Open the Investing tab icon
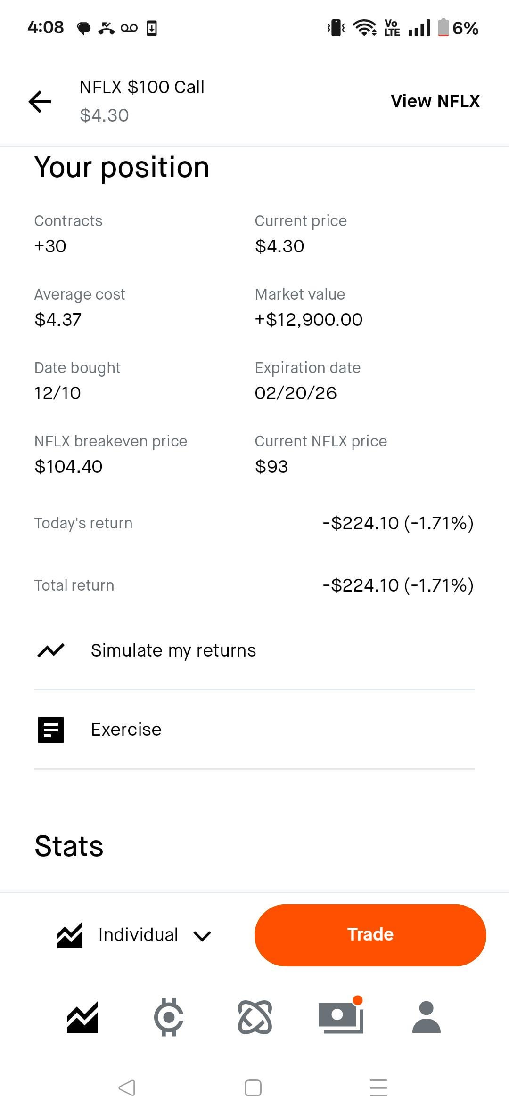This screenshot has height=1119, width=509. tap(82, 1017)
